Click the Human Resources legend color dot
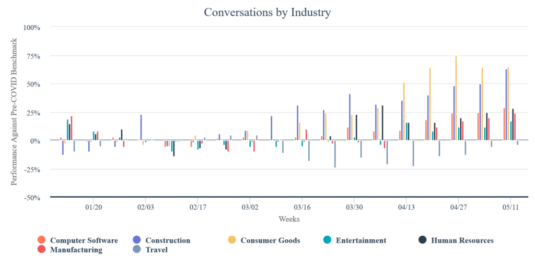The image size is (535, 267). pyautogui.click(x=422, y=240)
